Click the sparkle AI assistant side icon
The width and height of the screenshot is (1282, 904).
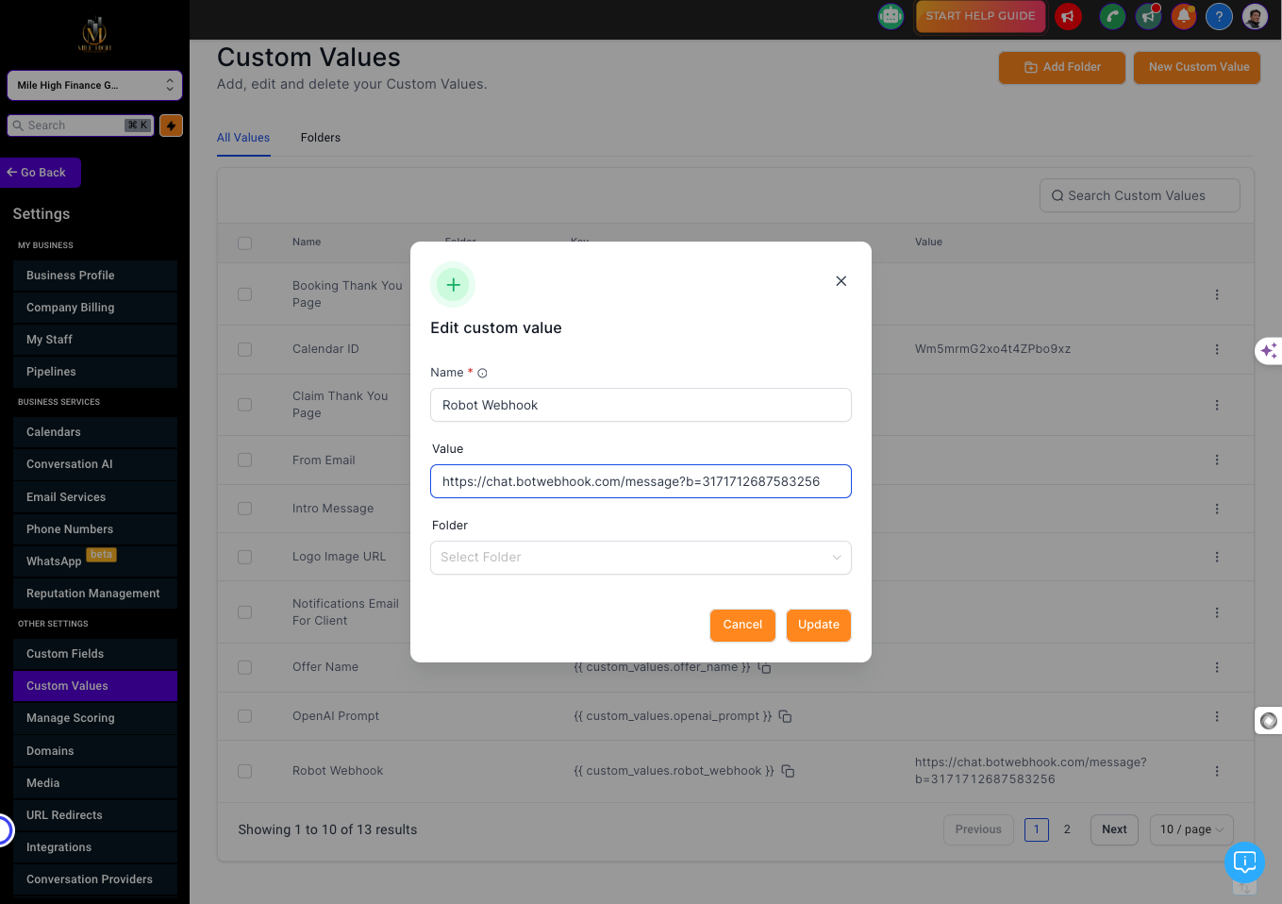tap(1269, 350)
